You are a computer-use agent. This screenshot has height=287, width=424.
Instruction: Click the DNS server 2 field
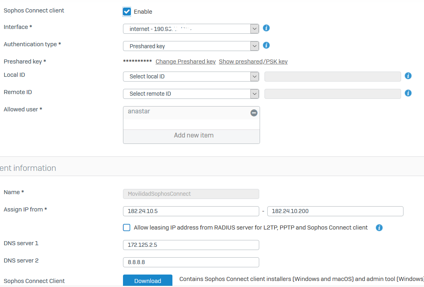click(191, 262)
